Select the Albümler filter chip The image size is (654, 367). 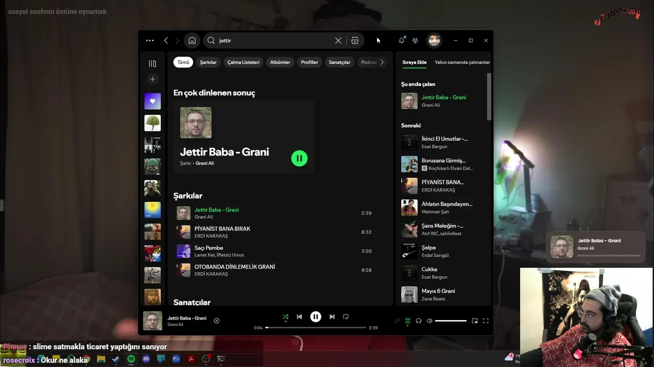tap(280, 62)
